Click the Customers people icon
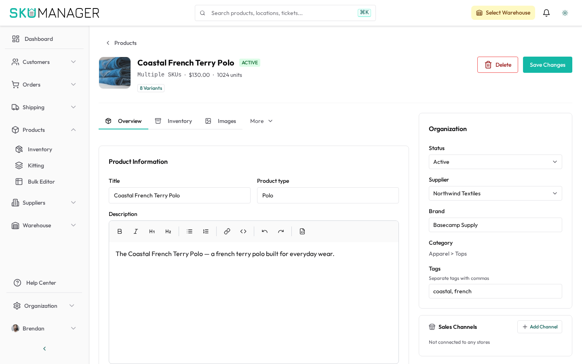 click(15, 62)
